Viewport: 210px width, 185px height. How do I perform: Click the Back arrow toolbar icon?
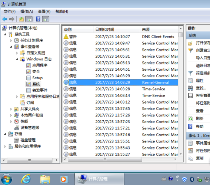click(5, 19)
